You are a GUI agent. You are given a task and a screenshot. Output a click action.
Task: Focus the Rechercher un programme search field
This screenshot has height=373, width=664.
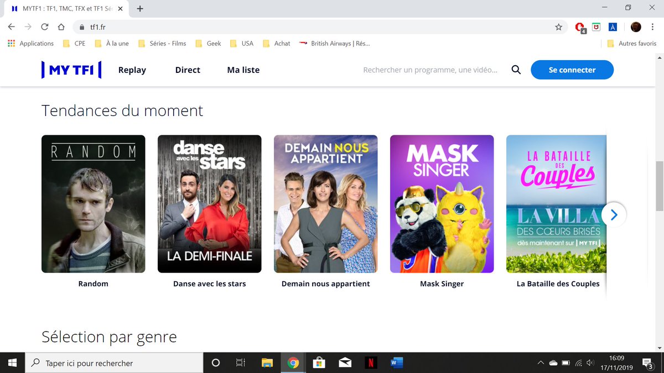430,70
